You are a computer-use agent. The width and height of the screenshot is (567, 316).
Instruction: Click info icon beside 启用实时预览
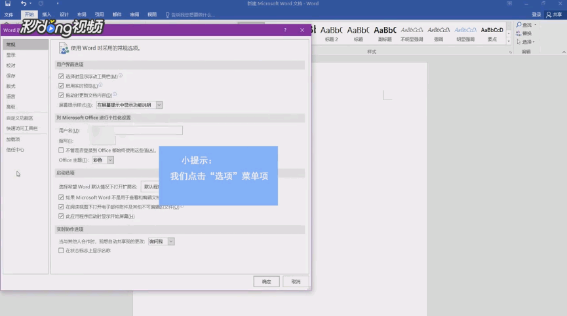point(100,85)
